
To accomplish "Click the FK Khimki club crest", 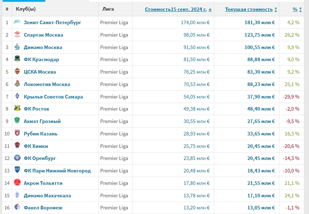I will click(x=17, y=145).
